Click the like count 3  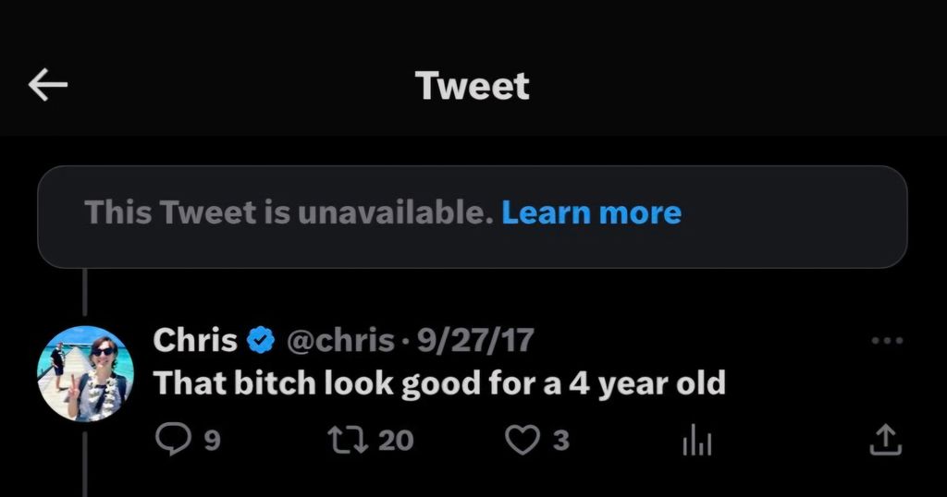click(560, 442)
